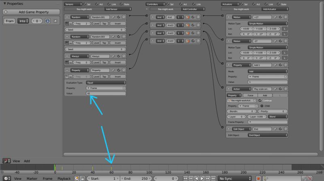324x181 pixels.
Task: Open the timeline View menu
Action: coord(18,179)
